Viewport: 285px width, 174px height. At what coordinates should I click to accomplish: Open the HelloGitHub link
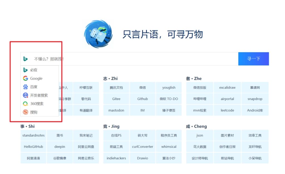click(x=33, y=147)
